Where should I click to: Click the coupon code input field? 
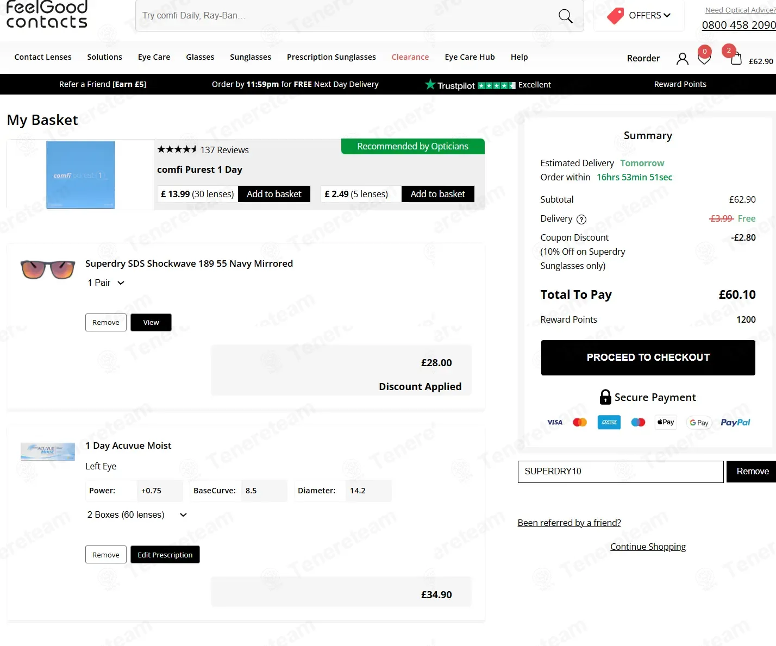point(621,472)
